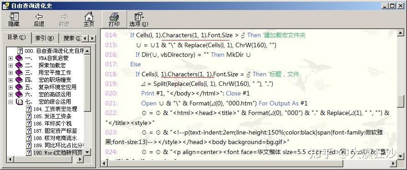Expand the 六、宏的高级运用 chapter
Screen dimensions: 407x170
click(x=10, y=95)
